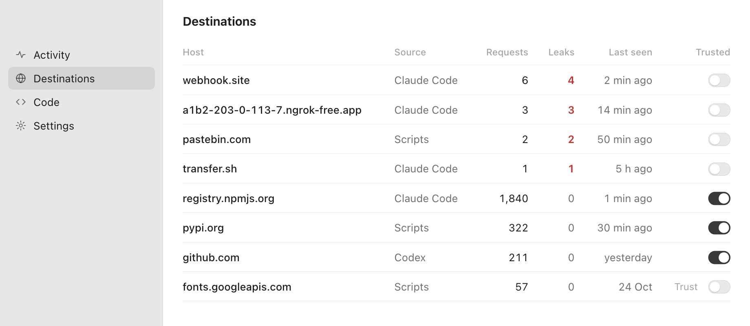Switch on trust for fonts.googleapis.com

719,287
